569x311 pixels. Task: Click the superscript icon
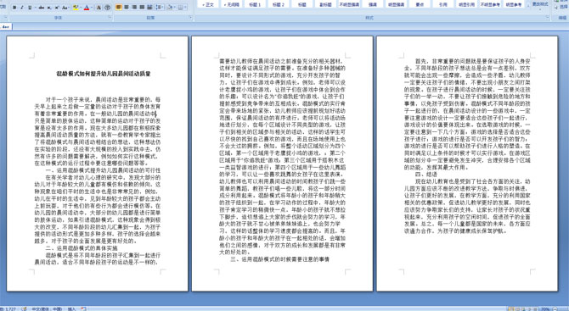(57, 8)
